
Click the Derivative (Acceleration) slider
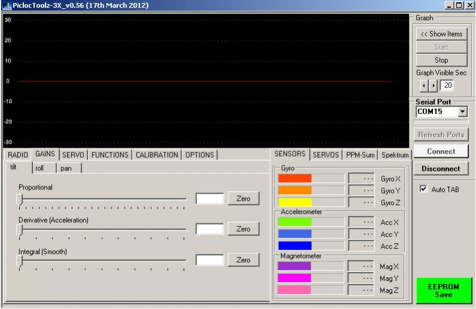click(102, 230)
